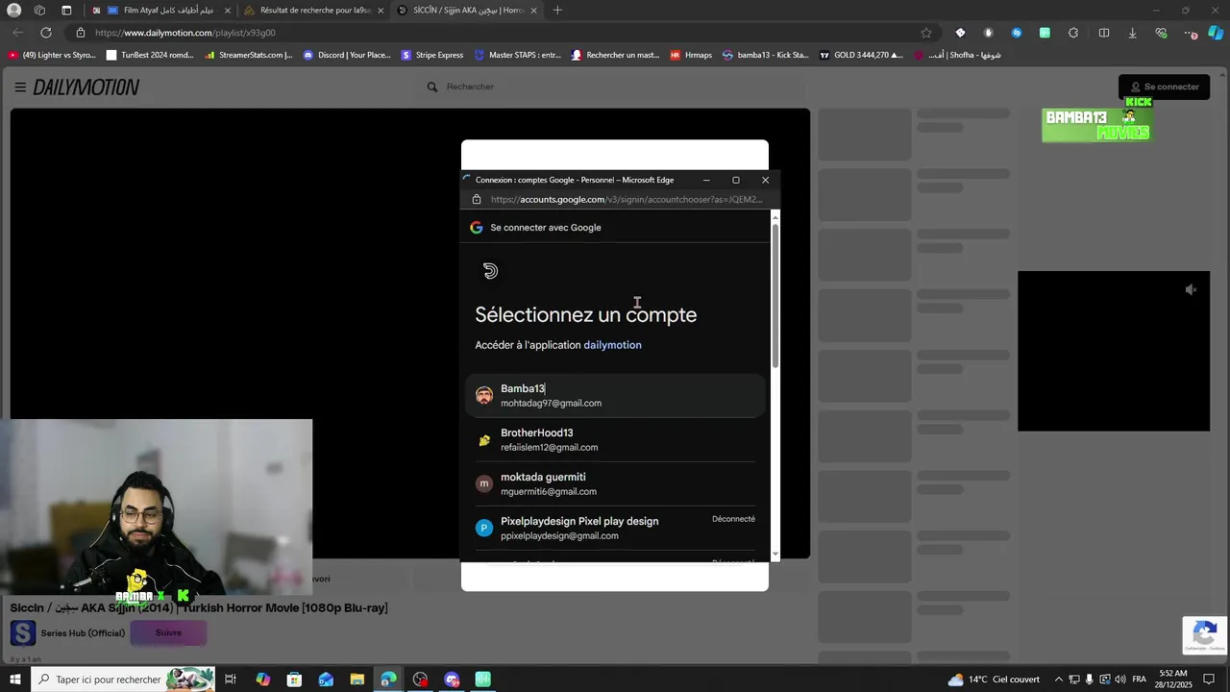Switch to the Film Atyaf tab
The height and width of the screenshot is (692, 1230).
(161, 11)
